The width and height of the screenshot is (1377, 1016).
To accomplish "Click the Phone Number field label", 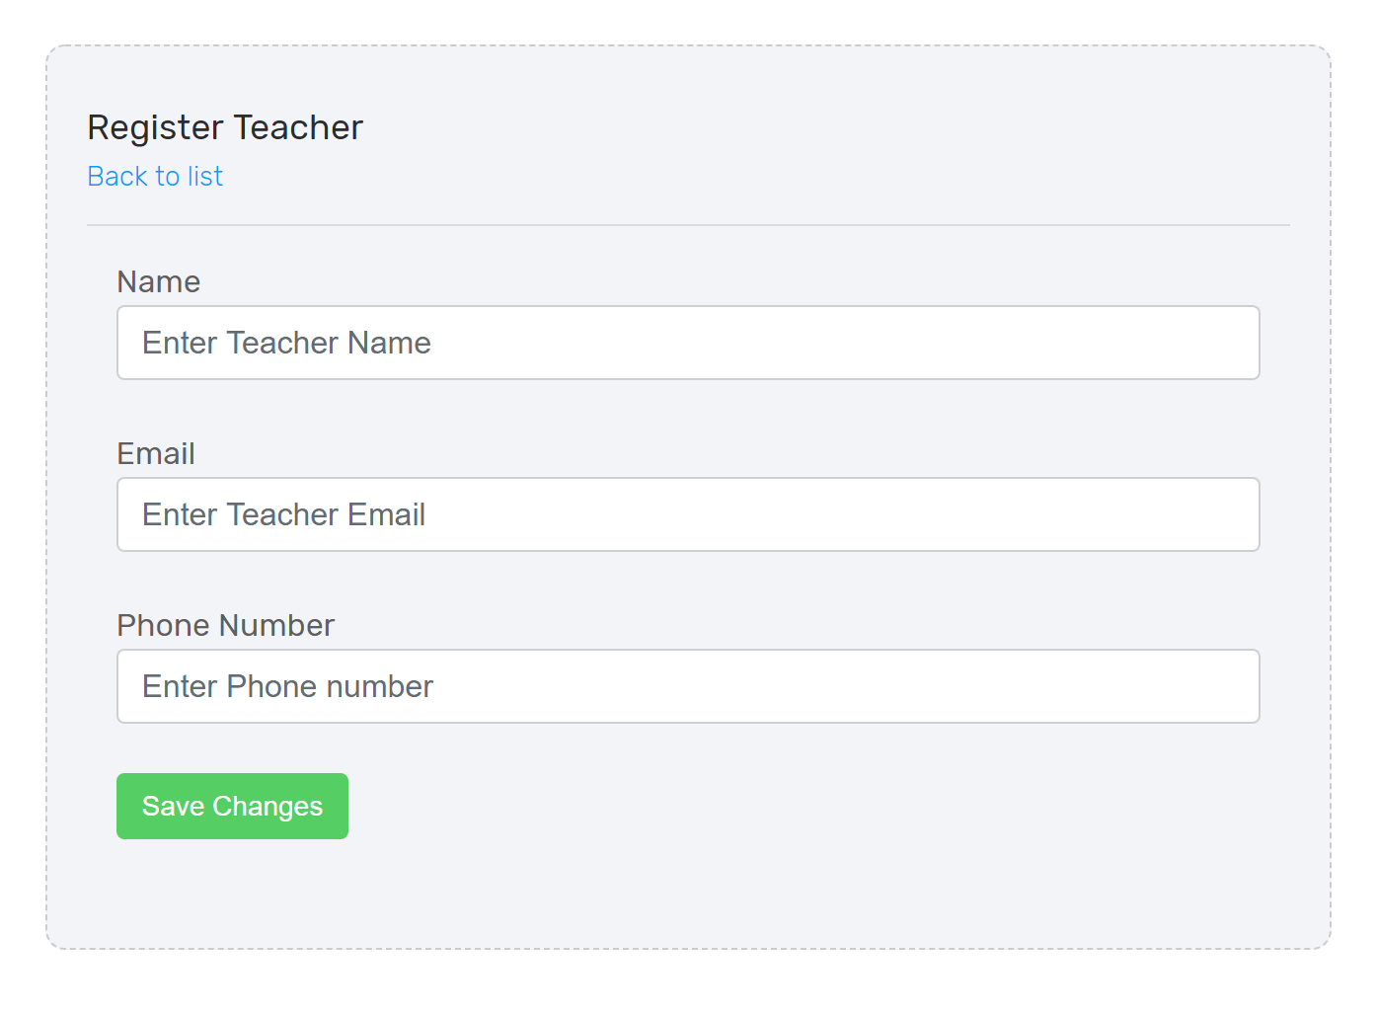I will [x=226, y=625].
